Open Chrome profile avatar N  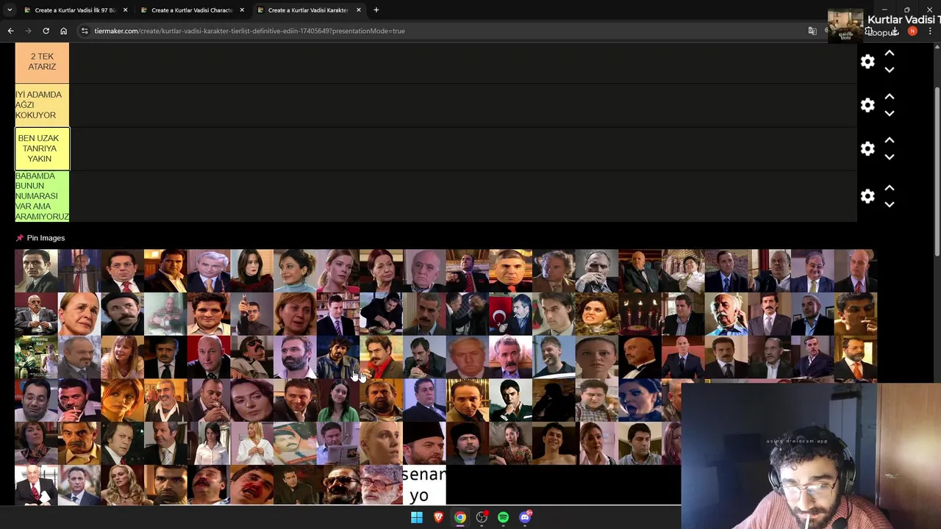[x=912, y=32]
